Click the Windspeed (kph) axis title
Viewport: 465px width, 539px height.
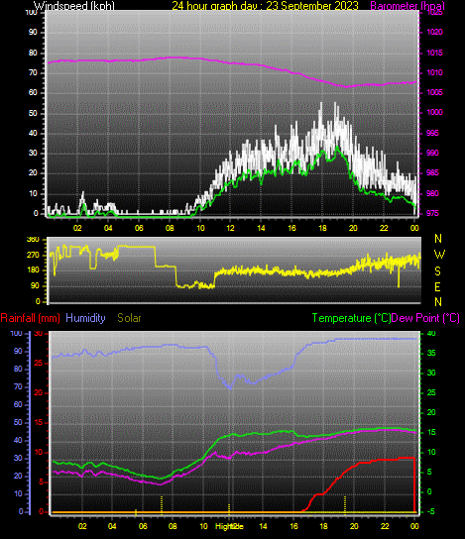74,6
